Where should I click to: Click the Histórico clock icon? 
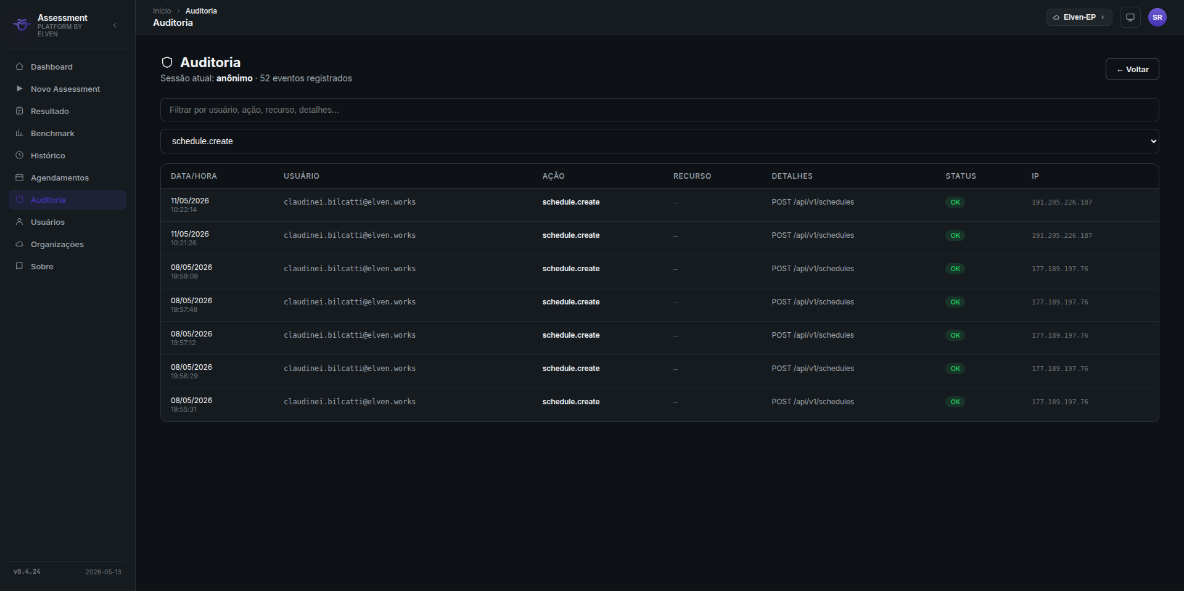tap(19, 155)
